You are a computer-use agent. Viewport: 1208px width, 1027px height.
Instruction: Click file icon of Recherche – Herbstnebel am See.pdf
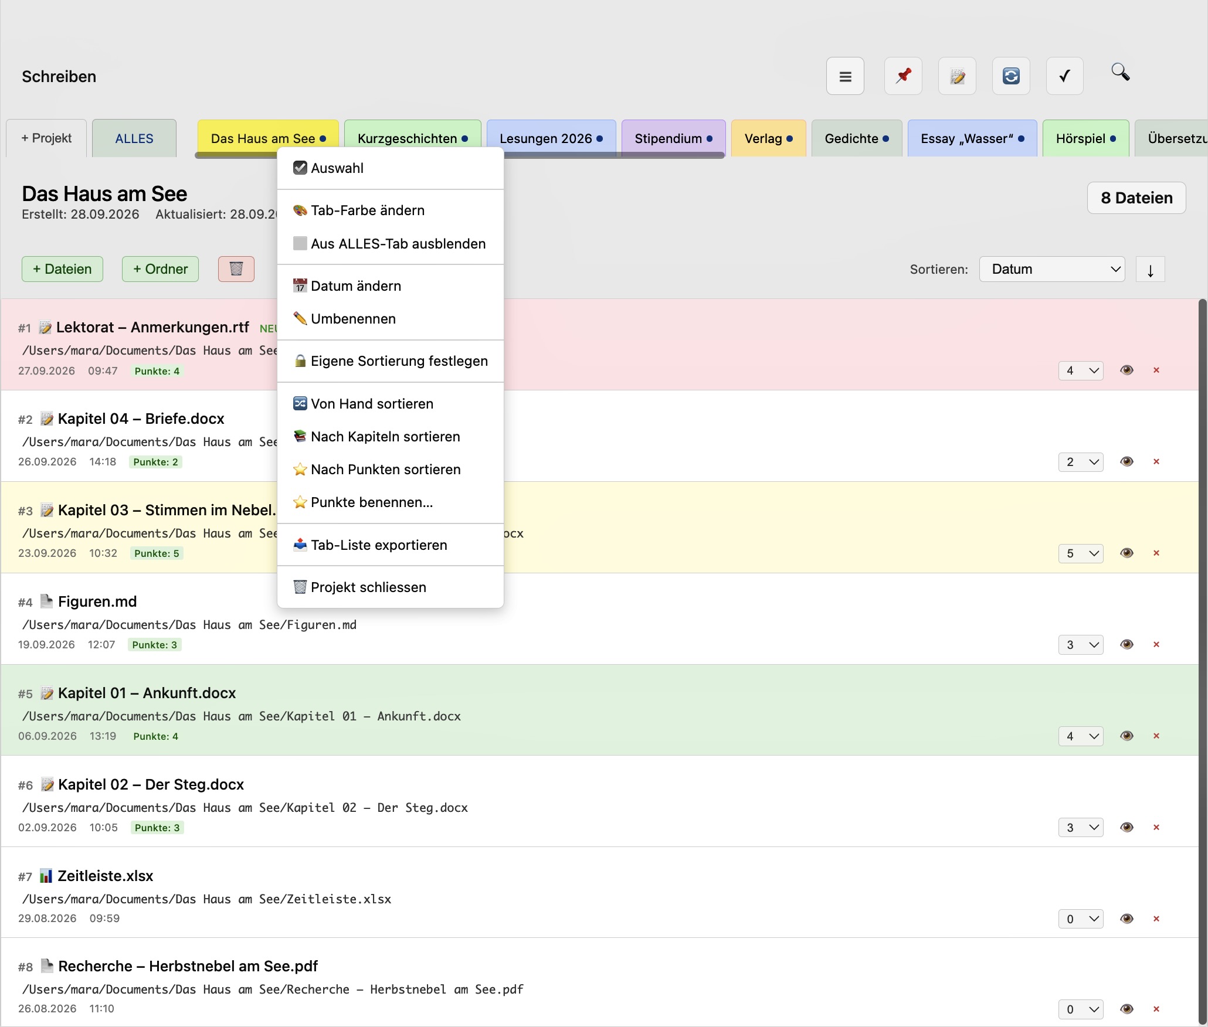[x=47, y=965]
